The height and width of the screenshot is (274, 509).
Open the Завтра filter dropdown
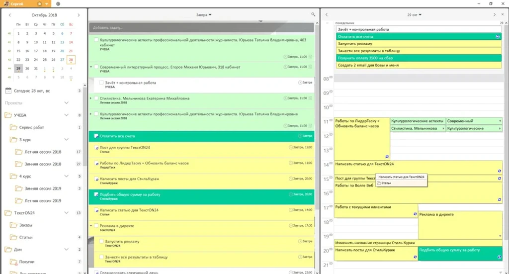(204, 14)
